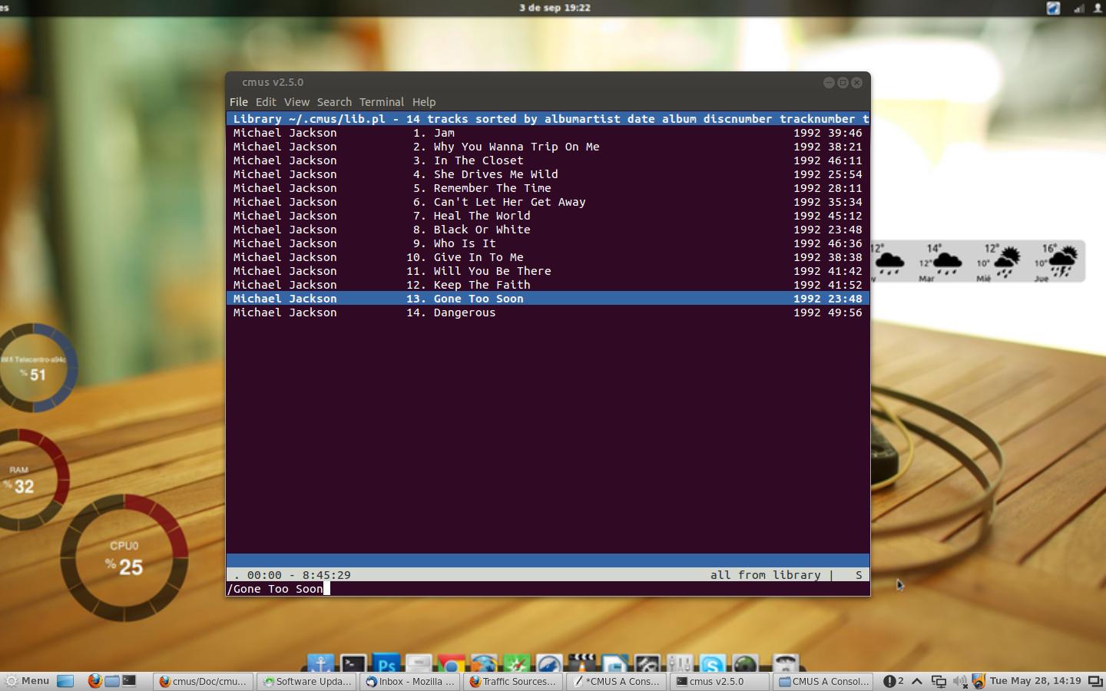Open the Terminal menu in the menu bar
Image resolution: width=1106 pixels, height=691 pixels.
click(381, 102)
